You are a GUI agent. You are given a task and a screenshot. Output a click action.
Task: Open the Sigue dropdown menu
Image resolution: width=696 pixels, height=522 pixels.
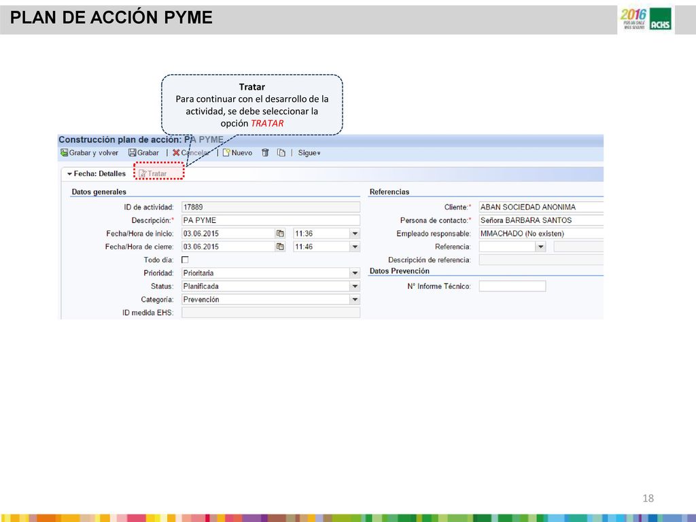[309, 153]
